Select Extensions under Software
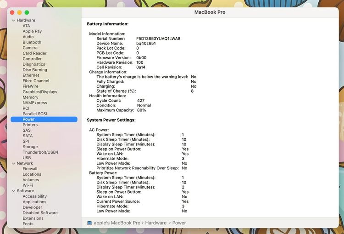The width and height of the screenshot is (344, 234). (33, 218)
